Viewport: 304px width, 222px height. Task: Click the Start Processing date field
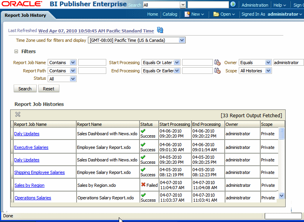(197, 63)
